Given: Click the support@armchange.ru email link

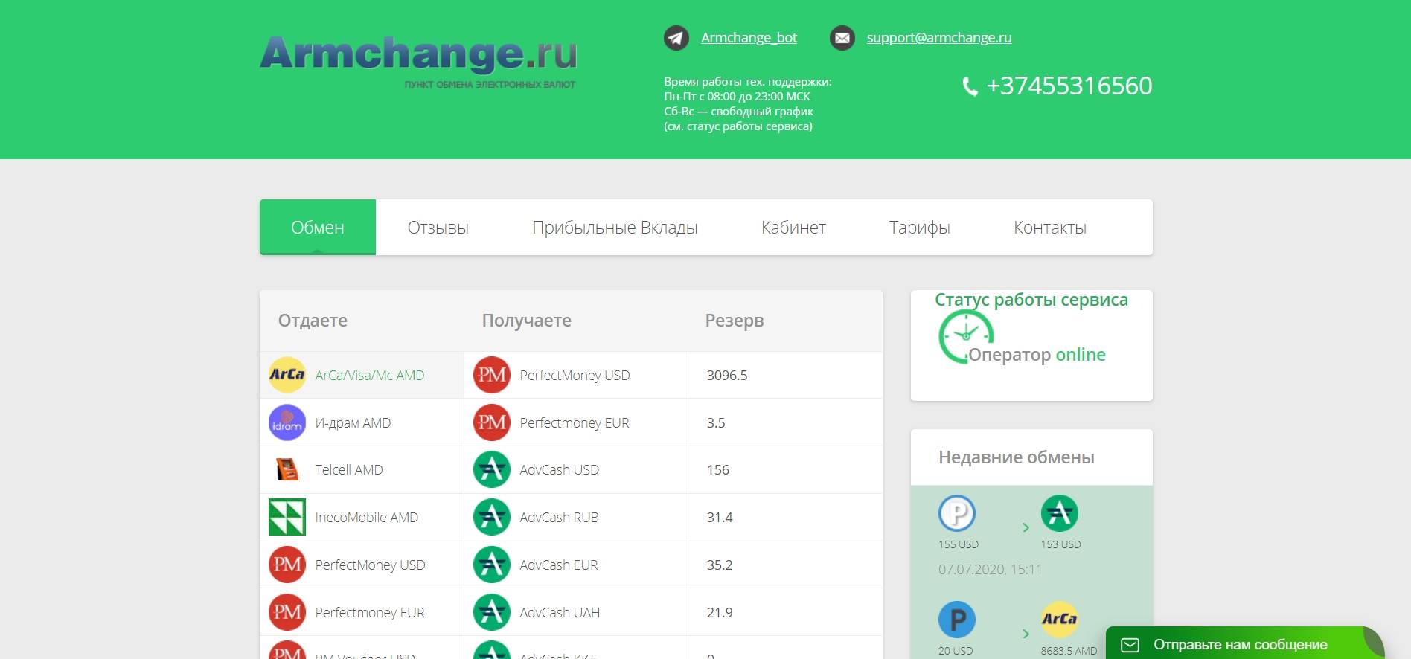Looking at the screenshot, I should click(x=939, y=38).
